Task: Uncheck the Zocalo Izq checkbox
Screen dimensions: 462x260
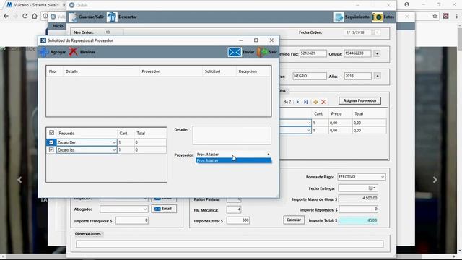Action: pos(51,149)
